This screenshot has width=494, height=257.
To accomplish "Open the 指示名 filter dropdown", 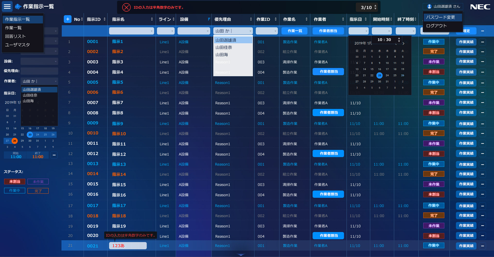I will click(131, 31).
